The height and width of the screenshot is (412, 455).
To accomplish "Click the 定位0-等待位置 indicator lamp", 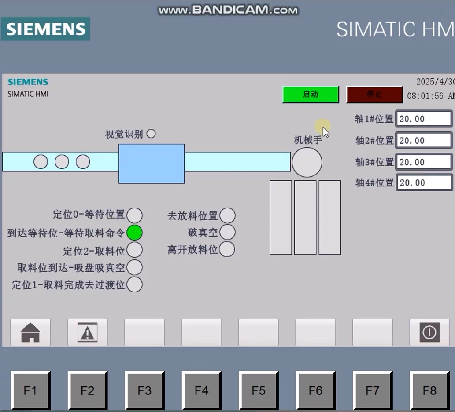I will (134, 215).
